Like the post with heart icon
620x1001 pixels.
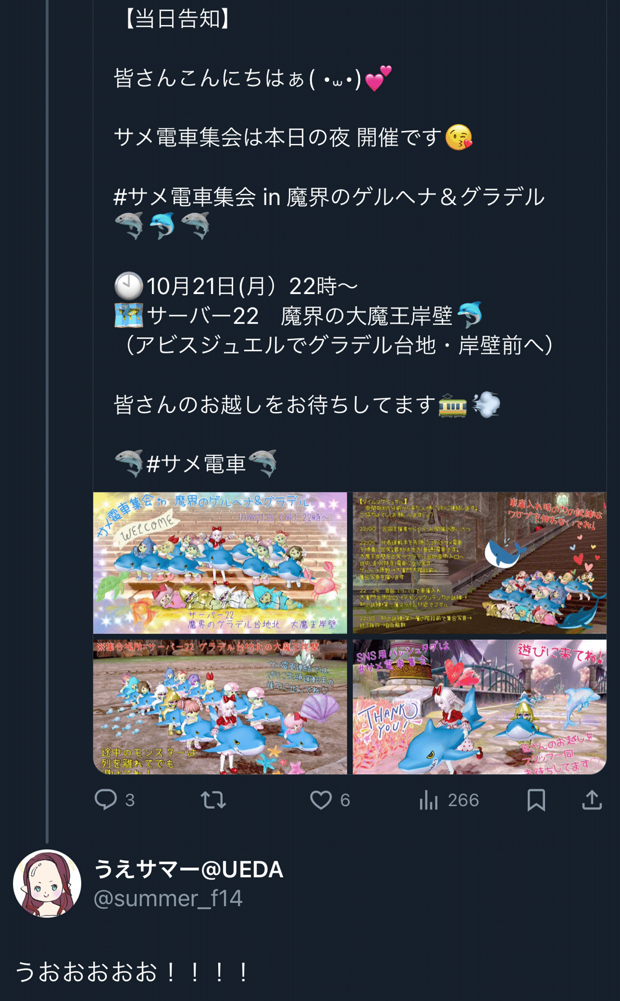point(321,800)
